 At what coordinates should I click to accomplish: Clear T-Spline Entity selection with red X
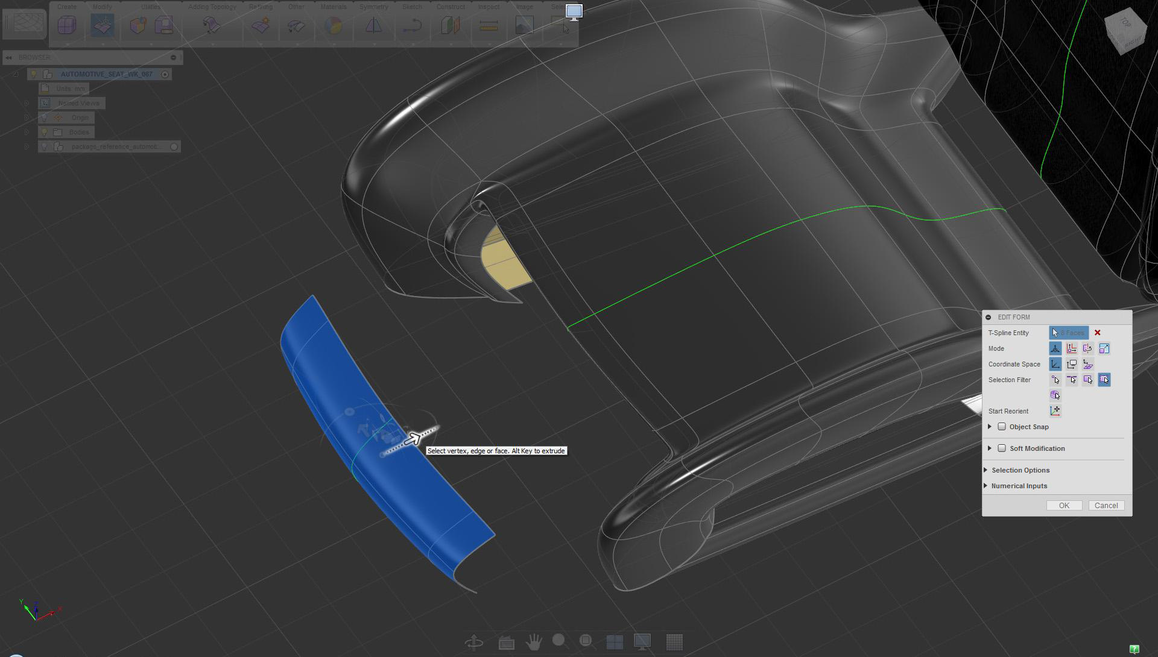[1097, 333]
